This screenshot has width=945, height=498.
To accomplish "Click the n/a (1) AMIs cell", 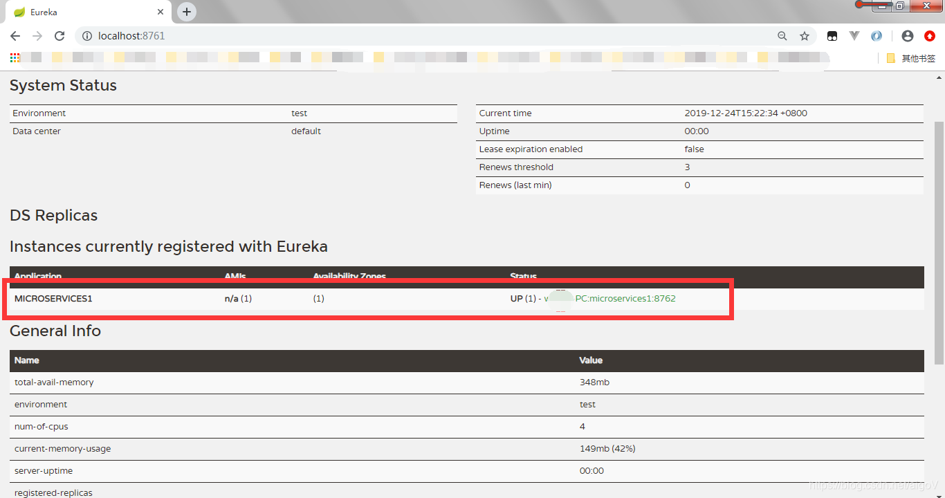I will tap(238, 299).
